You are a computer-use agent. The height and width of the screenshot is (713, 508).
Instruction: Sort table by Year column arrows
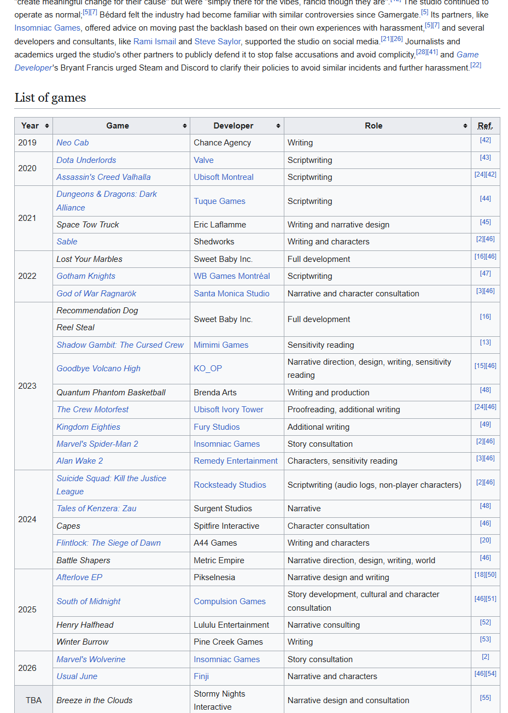[x=47, y=126]
